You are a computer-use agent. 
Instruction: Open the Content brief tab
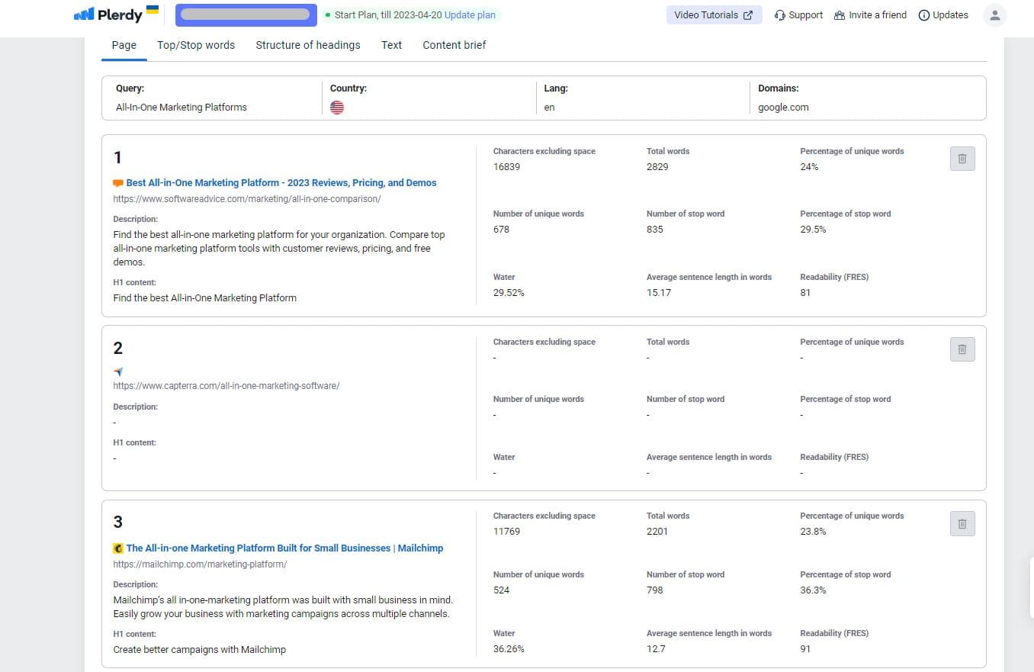tap(454, 45)
